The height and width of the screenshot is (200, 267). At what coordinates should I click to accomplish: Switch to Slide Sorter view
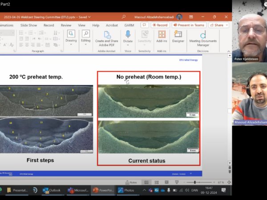[x=157, y=182]
